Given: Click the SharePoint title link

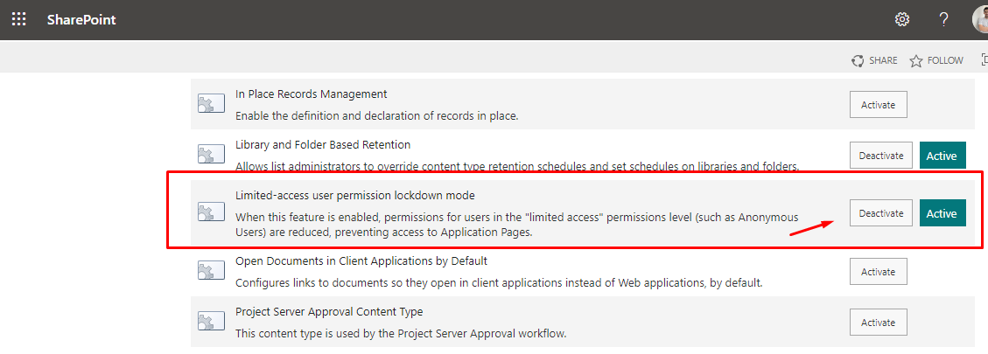Looking at the screenshot, I should point(81,19).
